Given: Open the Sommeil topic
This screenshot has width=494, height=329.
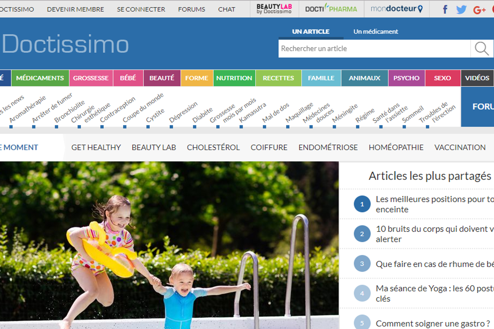Looking at the screenshot, I should pyautogui.click(x=413, y=114).
